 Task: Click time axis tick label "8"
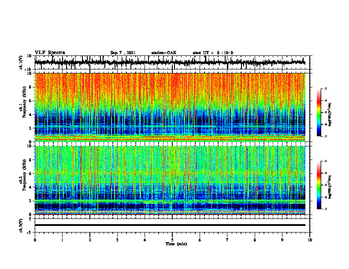pos(255,240)
